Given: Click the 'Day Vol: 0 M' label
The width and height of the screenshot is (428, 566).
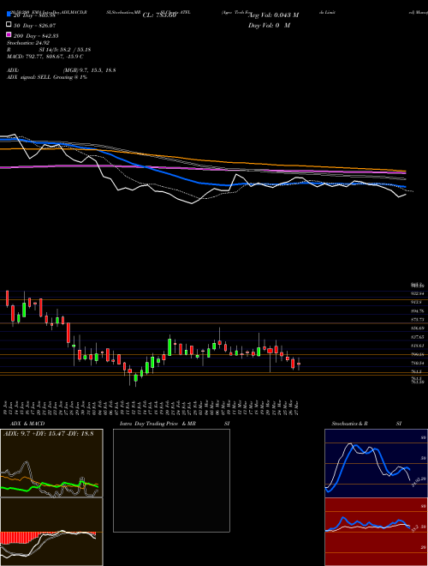Looking at the screenshot, I should point(269,26).
